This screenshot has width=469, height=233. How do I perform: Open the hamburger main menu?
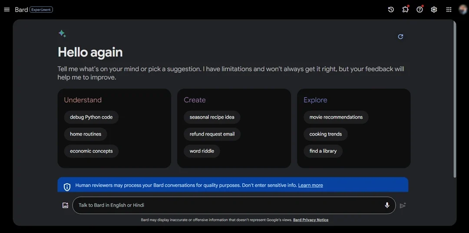[x=7, y=10]
